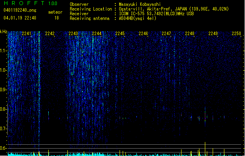Click the 2244 time marker
Image resolution: width=245 pixels, height=156 pixels.
(97, 34)
